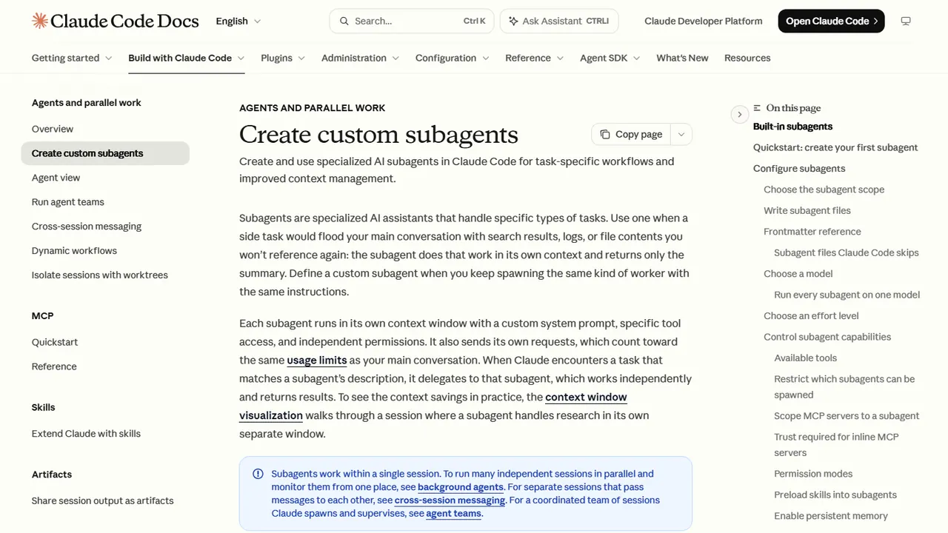
Task: Click the On this page list icon
Action: click(757, 108)
